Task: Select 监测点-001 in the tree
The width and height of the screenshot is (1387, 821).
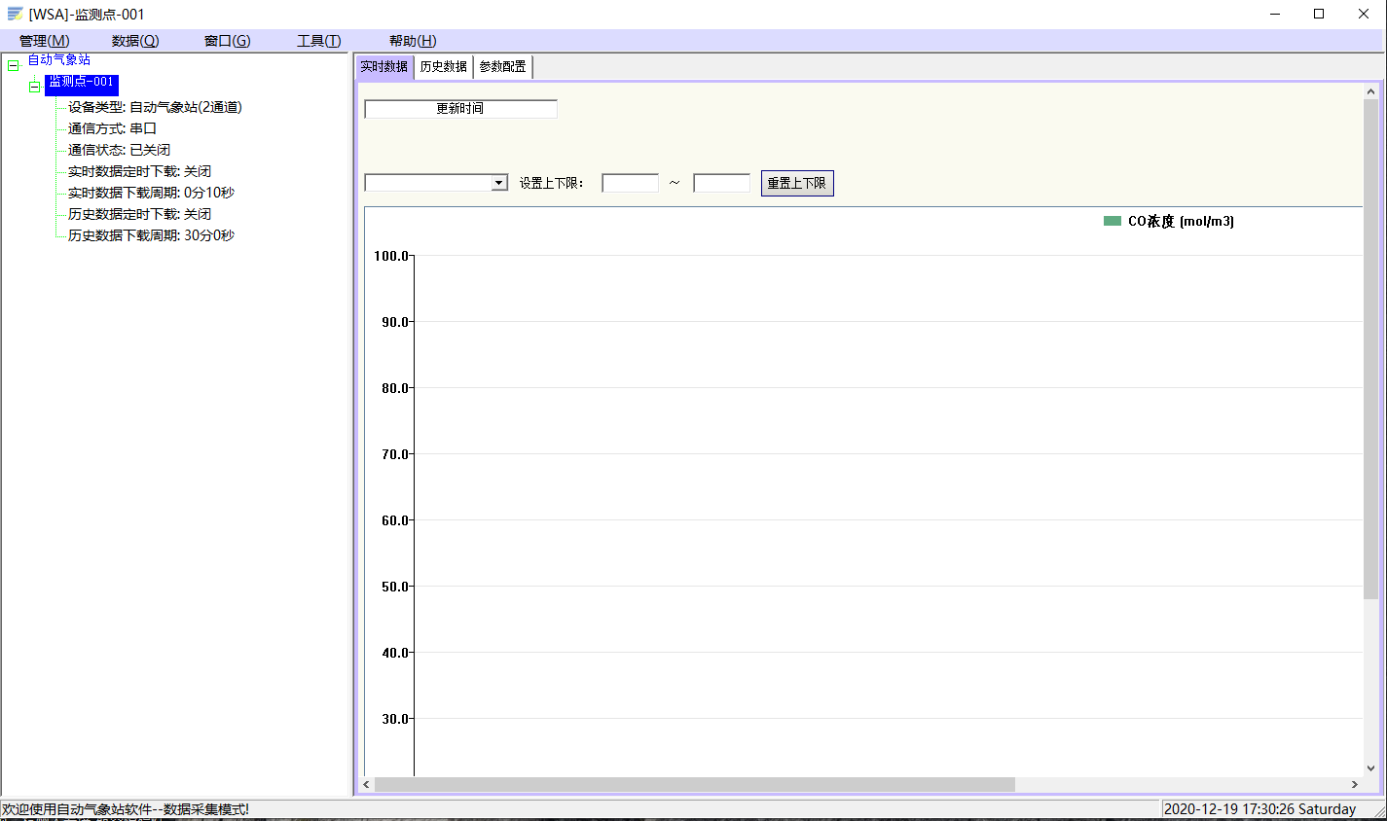Action: (82, 83)
